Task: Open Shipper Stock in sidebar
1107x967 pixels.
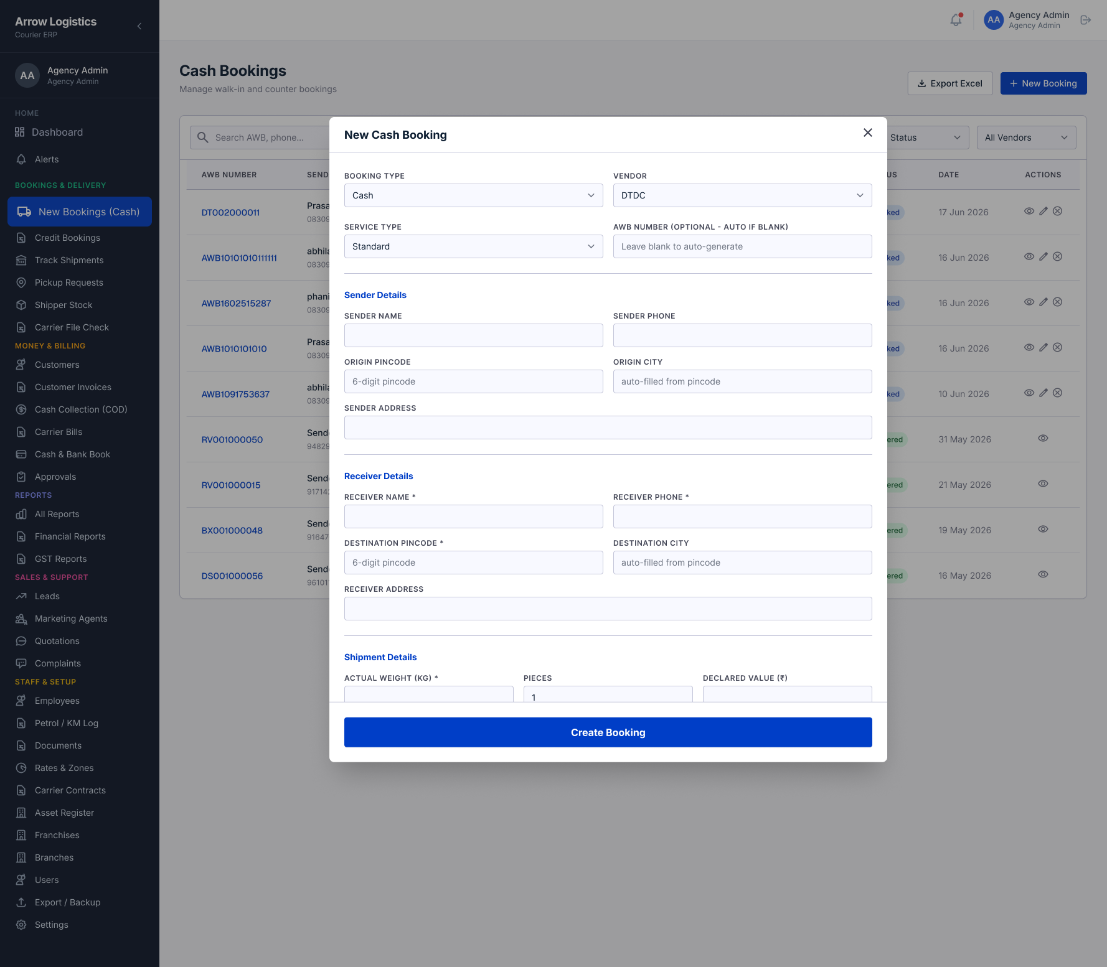Action: click(x=80, y=305)
